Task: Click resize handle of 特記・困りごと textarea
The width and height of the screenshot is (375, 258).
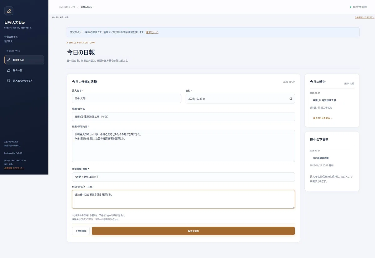Action: pos(293,207)
